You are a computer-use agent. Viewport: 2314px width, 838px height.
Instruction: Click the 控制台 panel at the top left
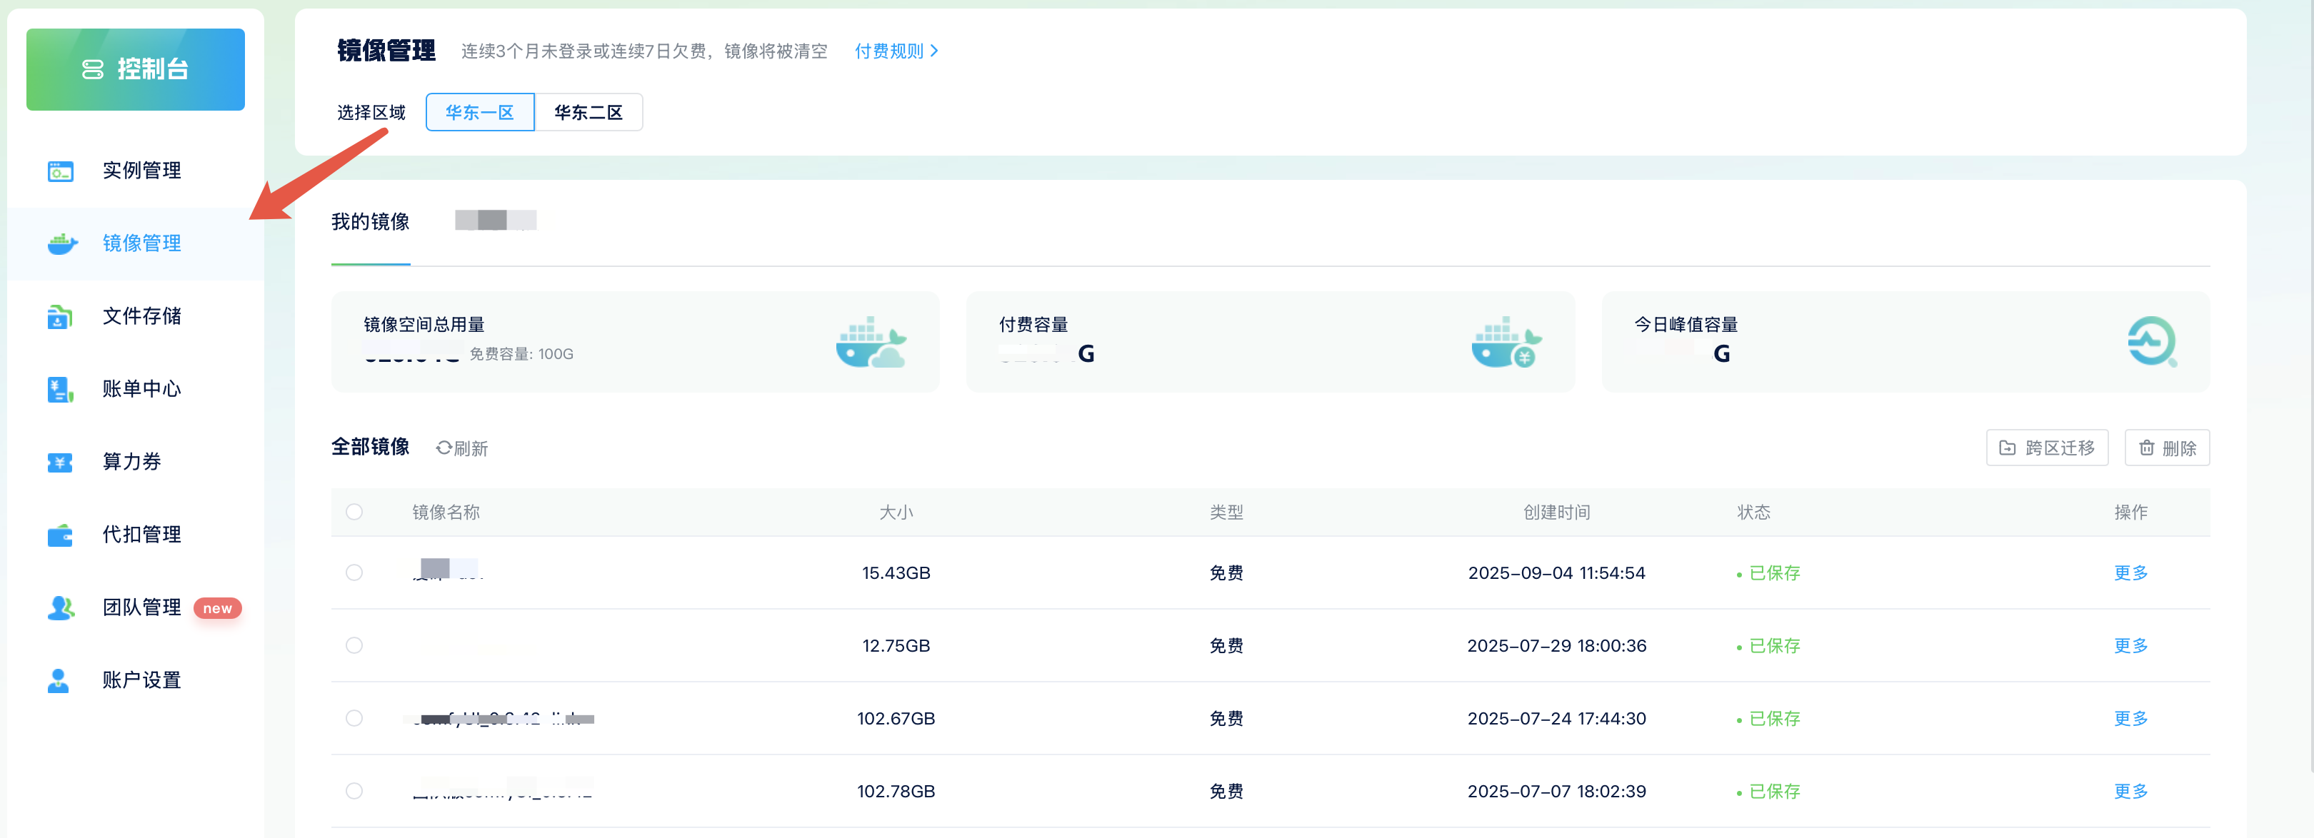[x=135, y=69]
